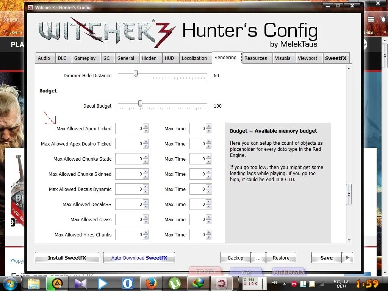The image size is (388, 291).
Task: Open Visual Studio icon in taskbar
Action: (x=80, y=283)
